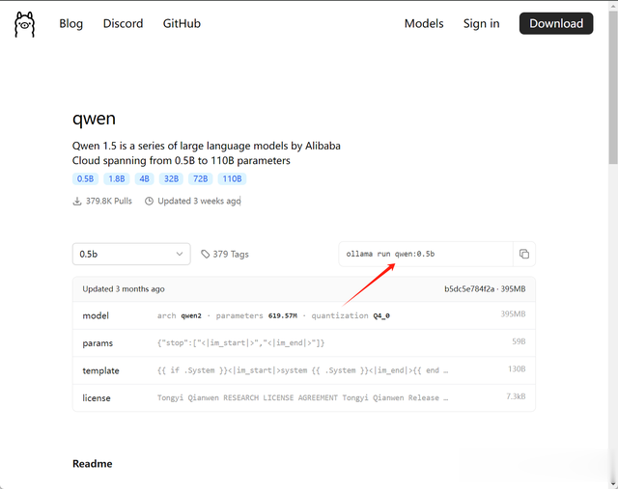The width and height of the screenshot is (618, 489).
Task: Click the tag icon beside 379 Tags
Action: (205, 254)
